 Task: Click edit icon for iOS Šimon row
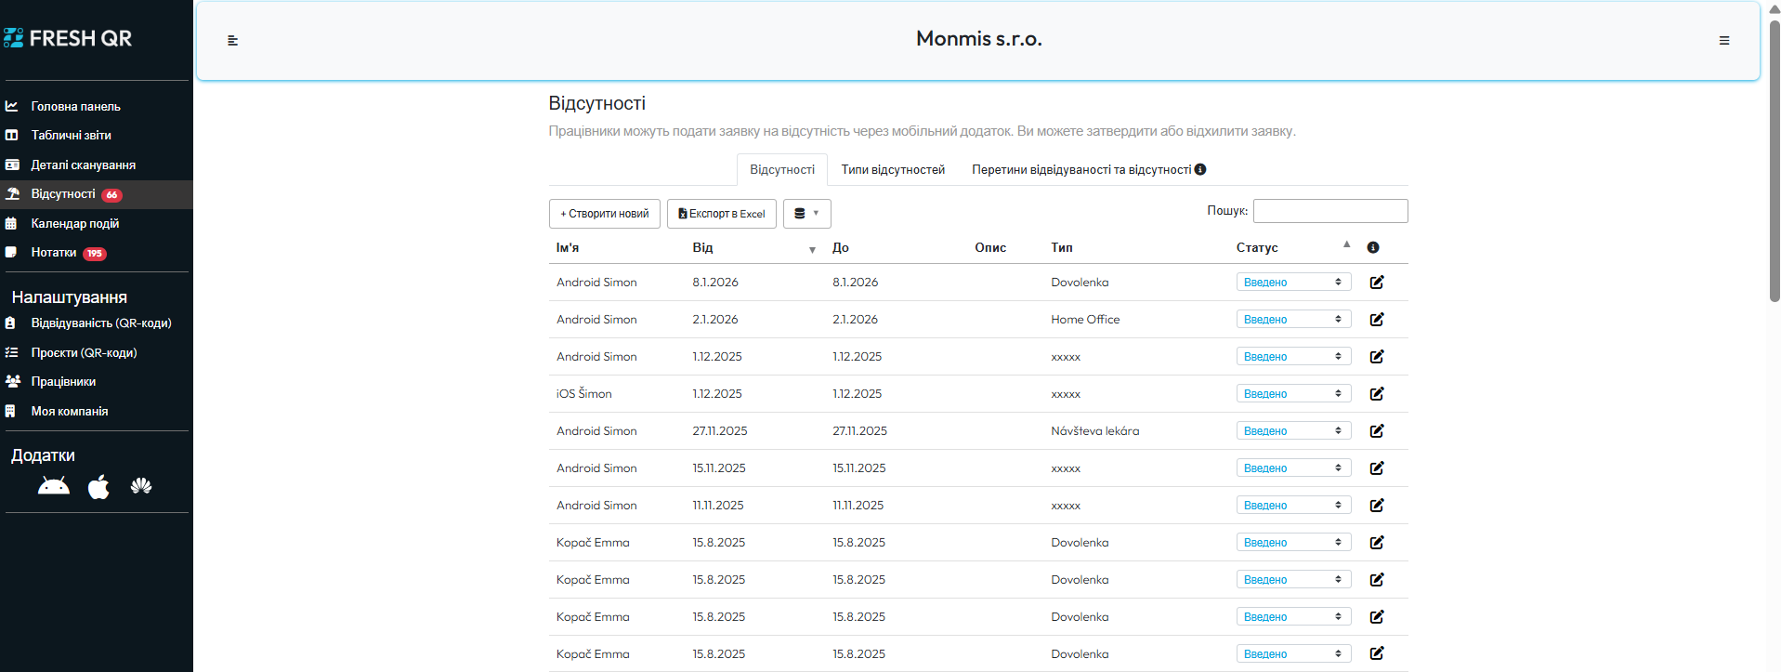(1376, 394)
